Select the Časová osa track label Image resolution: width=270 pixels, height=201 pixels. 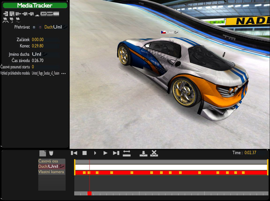52,161
